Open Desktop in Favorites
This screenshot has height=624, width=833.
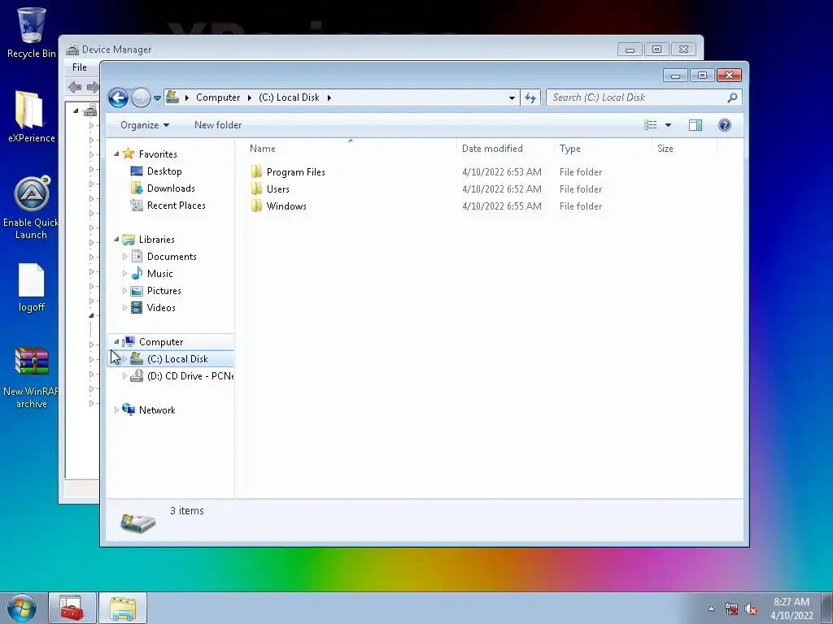coord(164,171)
